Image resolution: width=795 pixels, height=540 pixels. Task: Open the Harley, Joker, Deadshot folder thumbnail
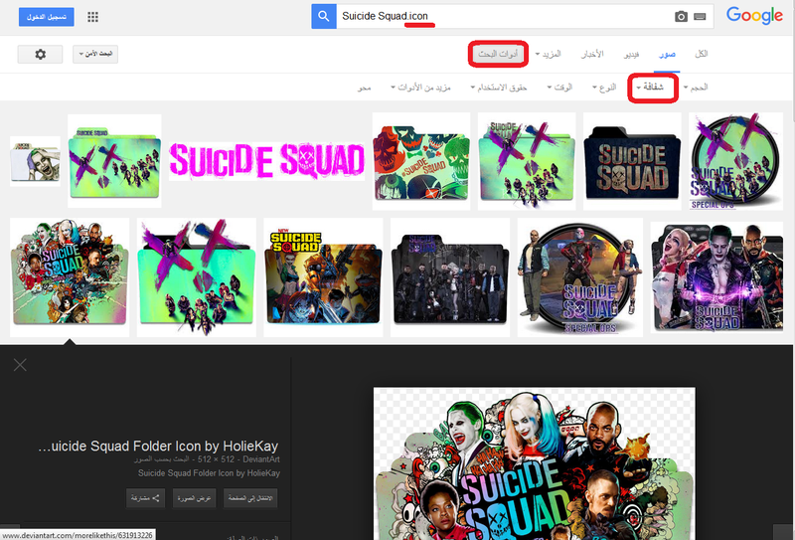(x=716, y=277)
